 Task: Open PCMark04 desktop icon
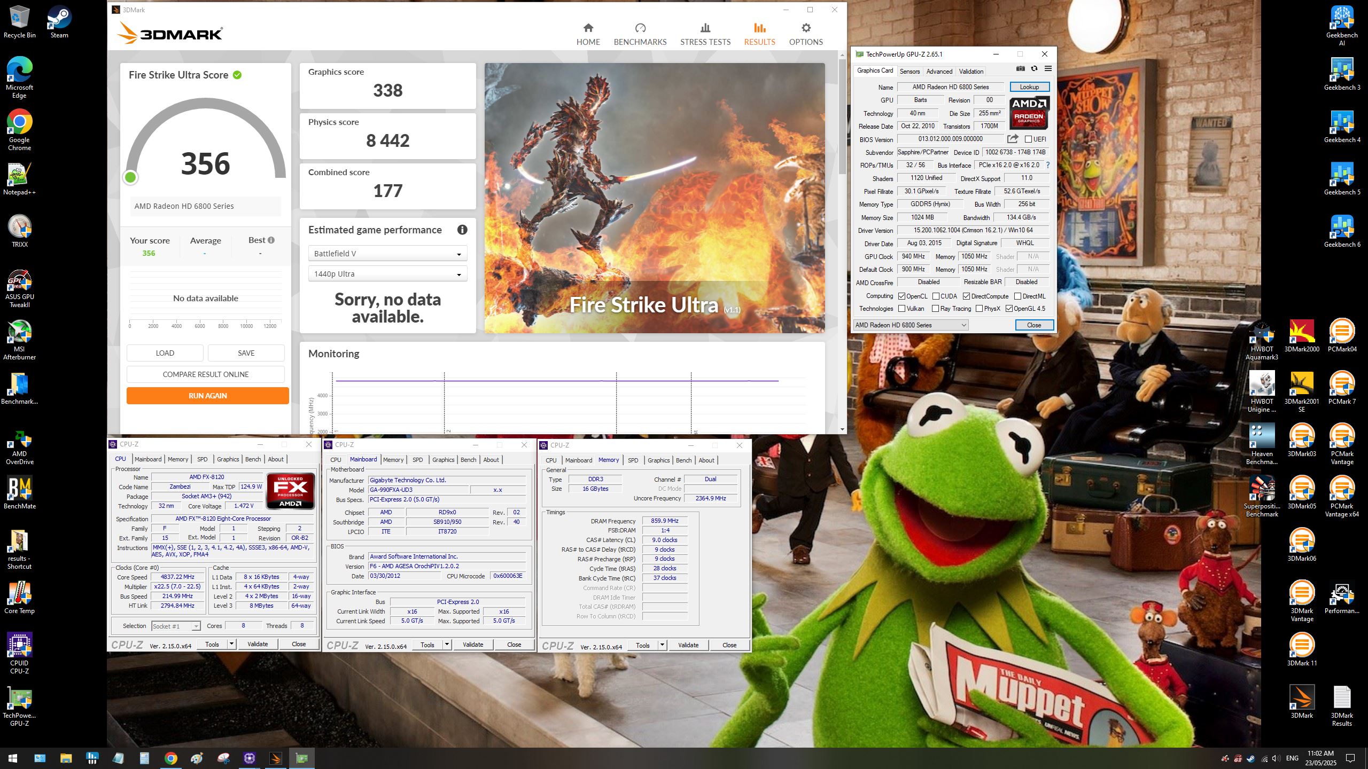click(x=1342, y=336)
